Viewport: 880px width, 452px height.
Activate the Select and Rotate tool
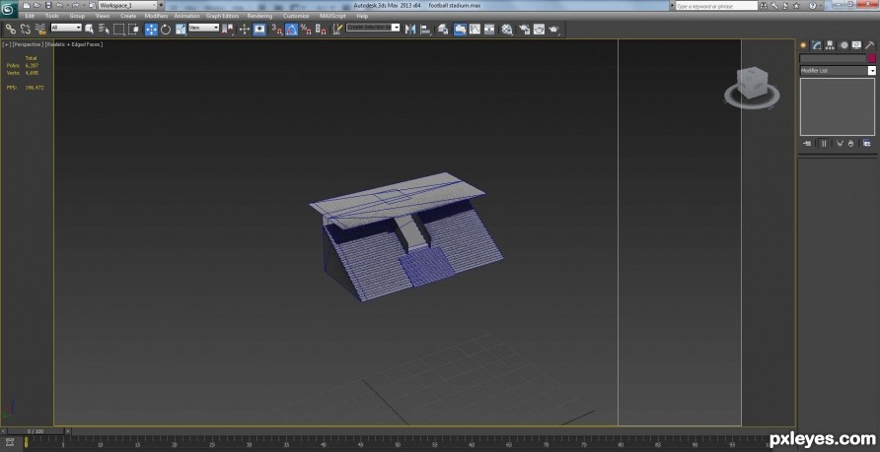point(166,30)
